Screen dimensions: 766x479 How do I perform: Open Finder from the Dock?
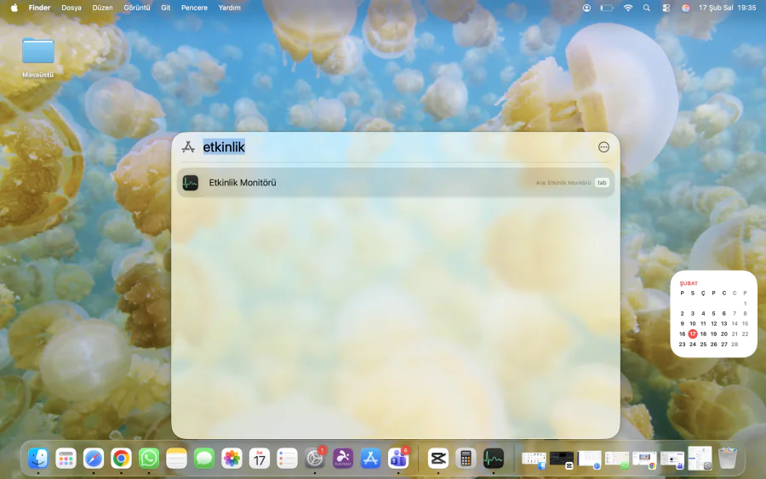pyautogui.click(x=38, y=459)
